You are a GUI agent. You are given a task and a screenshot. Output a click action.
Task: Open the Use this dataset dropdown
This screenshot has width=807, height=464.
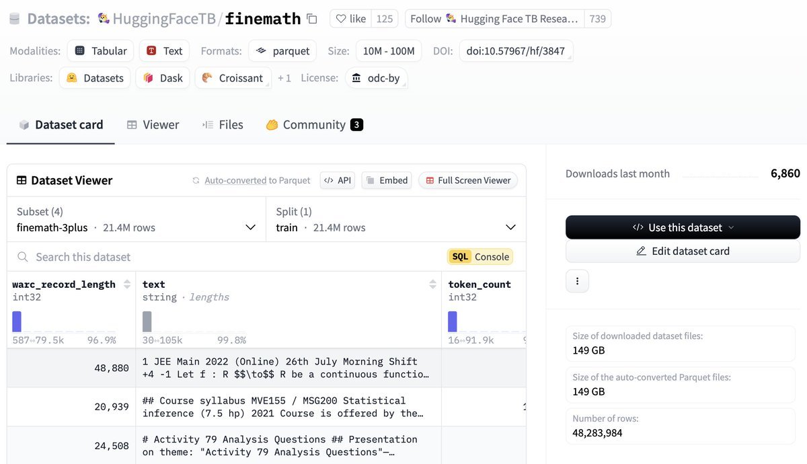(x=683, y=227)
